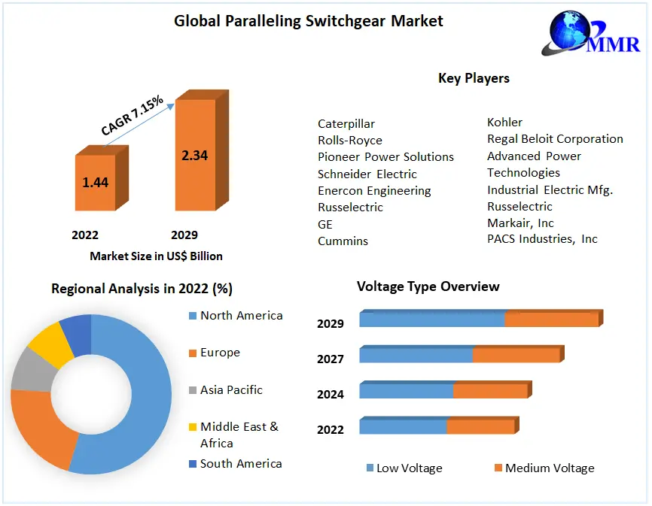Click Caterpillar in the Key Players list
This screenshot has height=506, width=652.
coord(346,124)
